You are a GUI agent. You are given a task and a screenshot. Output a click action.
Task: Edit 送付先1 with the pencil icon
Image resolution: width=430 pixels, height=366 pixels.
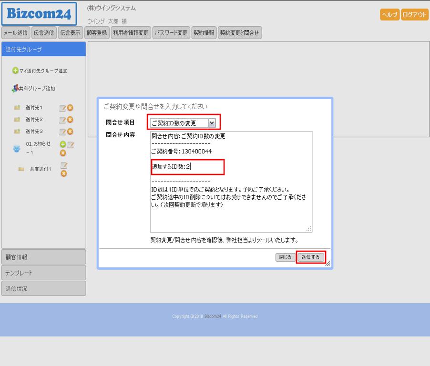[62, 108]
